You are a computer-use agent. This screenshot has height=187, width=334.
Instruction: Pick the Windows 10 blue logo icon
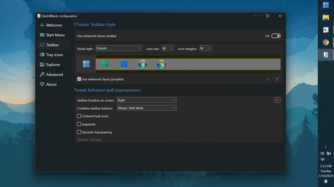pos(124,64)
